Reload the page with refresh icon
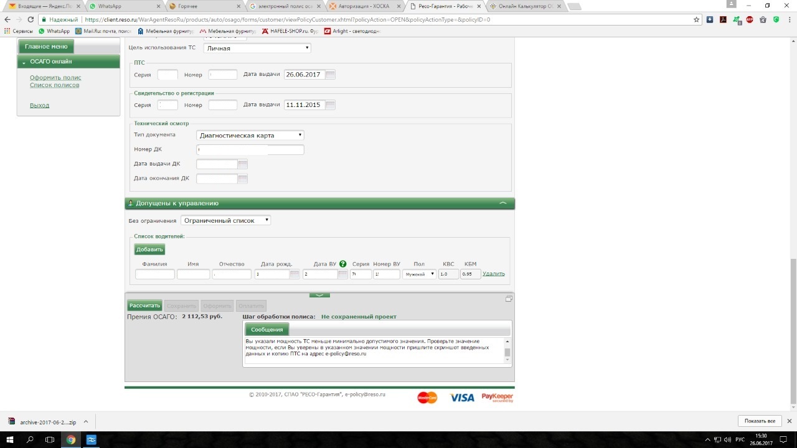The image size is (797, 448). (31, 19)
